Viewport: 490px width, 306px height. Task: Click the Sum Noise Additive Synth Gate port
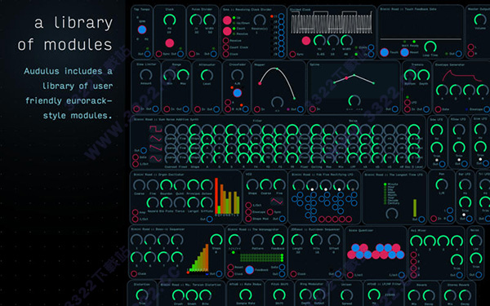tap(136, 157)
